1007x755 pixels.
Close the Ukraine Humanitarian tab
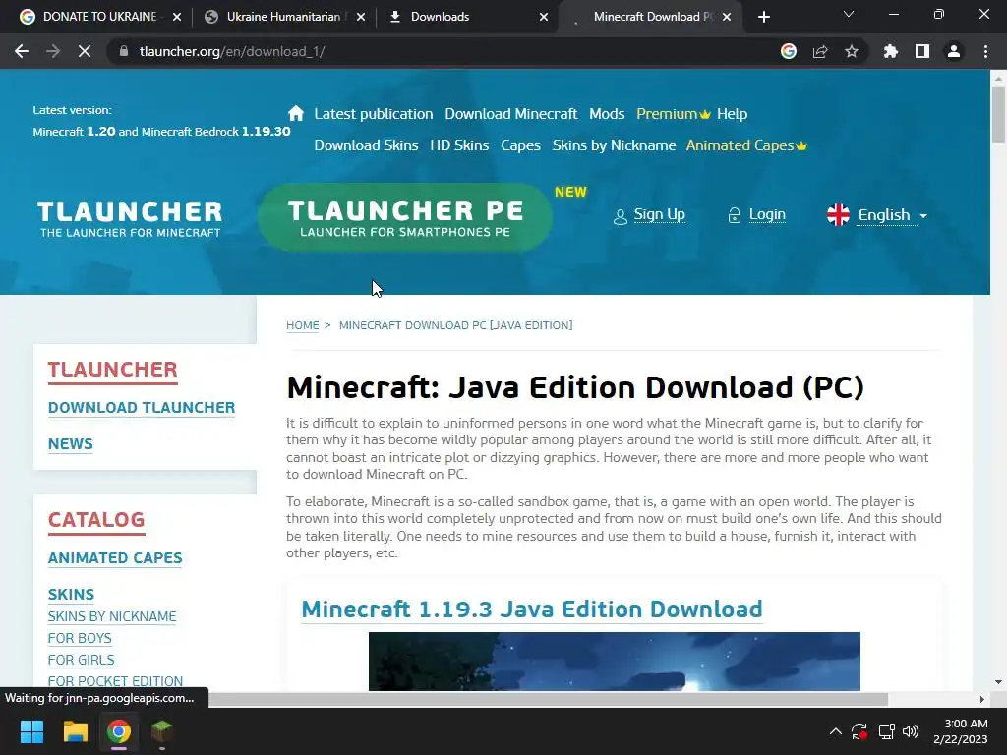coord(360,17)
